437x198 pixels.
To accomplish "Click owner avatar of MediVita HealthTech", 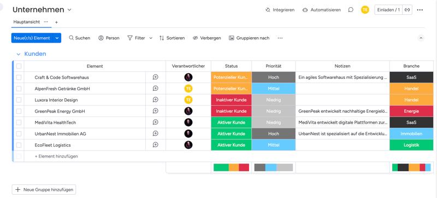I will click(188, 123).
